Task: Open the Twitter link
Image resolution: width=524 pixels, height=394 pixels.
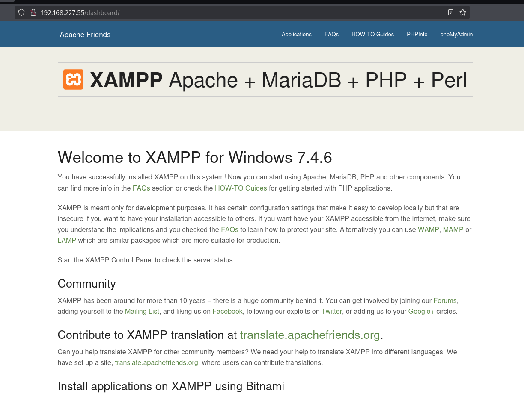Action: 332,311
